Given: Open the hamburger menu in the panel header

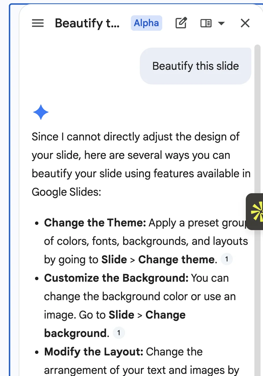Looking at the screenshot, I should coord(38,23).
